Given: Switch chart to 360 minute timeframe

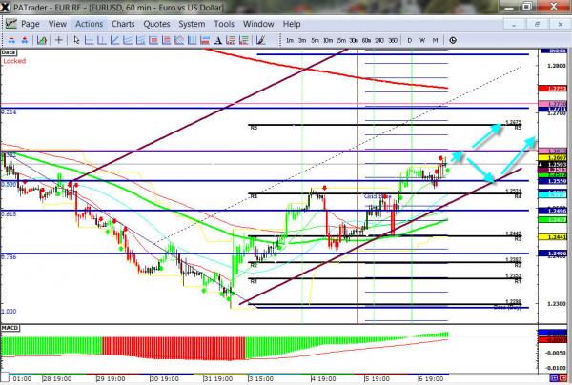Looking at the screenshot, I should [393, 40].
